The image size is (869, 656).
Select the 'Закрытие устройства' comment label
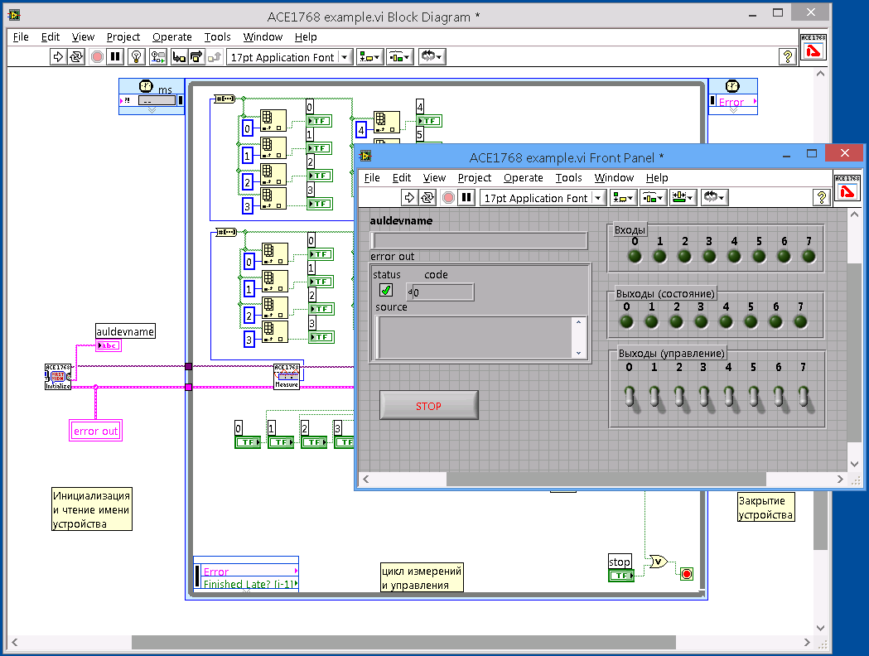766,507
